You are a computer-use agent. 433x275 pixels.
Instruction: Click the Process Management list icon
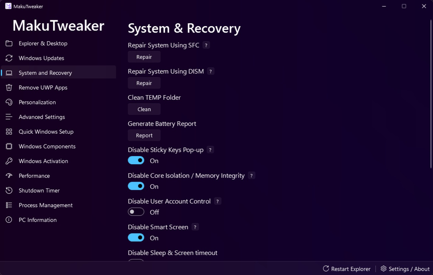9,205
